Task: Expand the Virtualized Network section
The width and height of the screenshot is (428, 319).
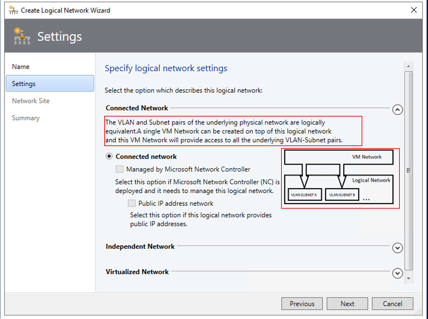Action: click(398, 273)
